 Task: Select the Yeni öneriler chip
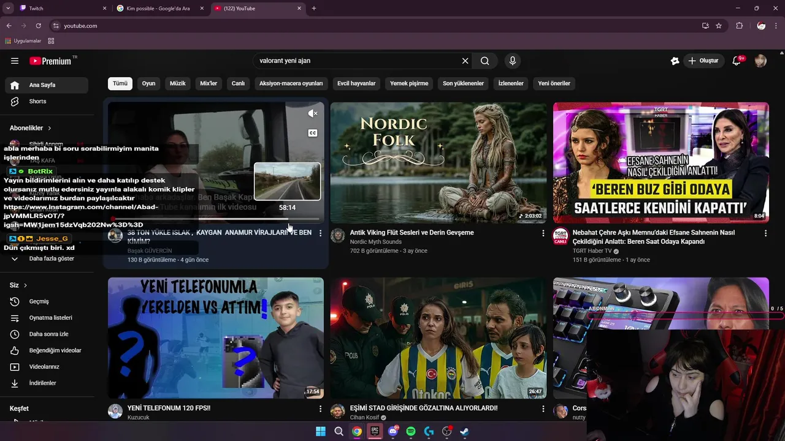pyautogui.click(x=554, y=83)
